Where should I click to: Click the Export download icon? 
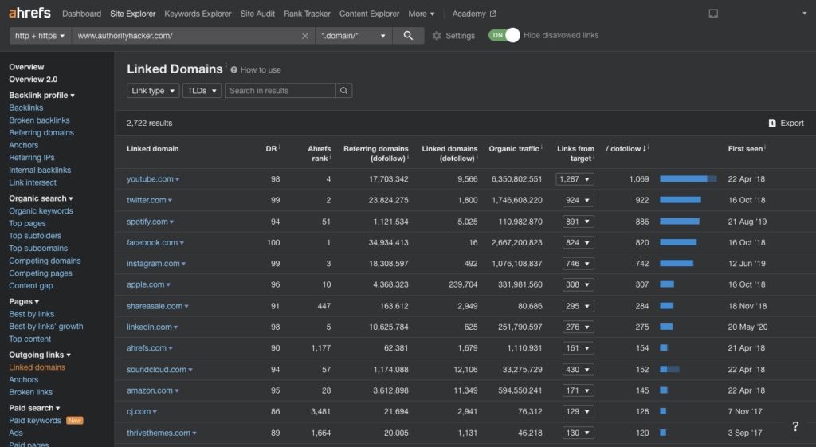click(772, 124)
